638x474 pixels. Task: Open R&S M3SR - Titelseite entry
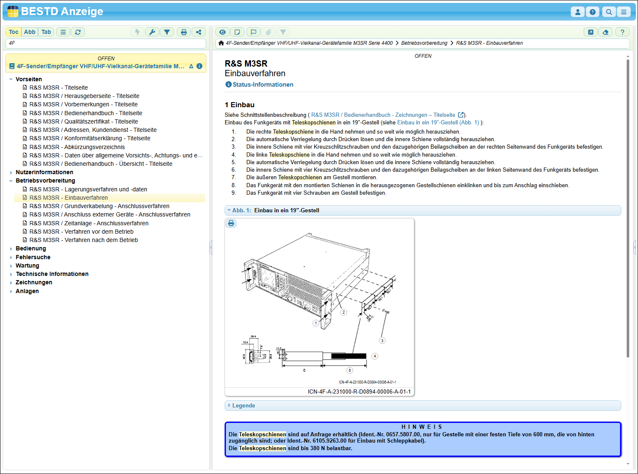(59, 88)
